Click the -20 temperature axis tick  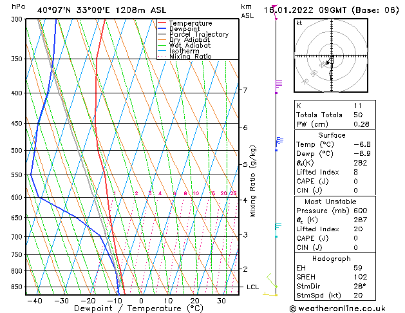88,301
